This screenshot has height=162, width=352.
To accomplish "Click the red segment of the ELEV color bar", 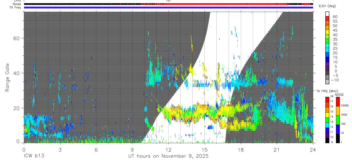I will pyautogui.click(x=327, y=18).
